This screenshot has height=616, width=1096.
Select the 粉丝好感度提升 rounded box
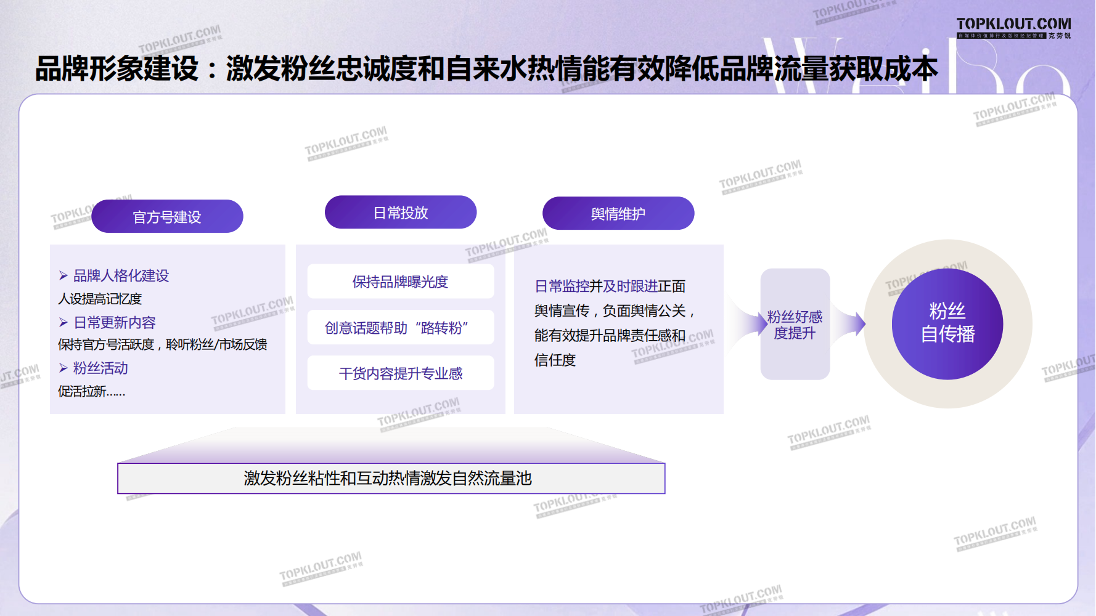(795, 325)
